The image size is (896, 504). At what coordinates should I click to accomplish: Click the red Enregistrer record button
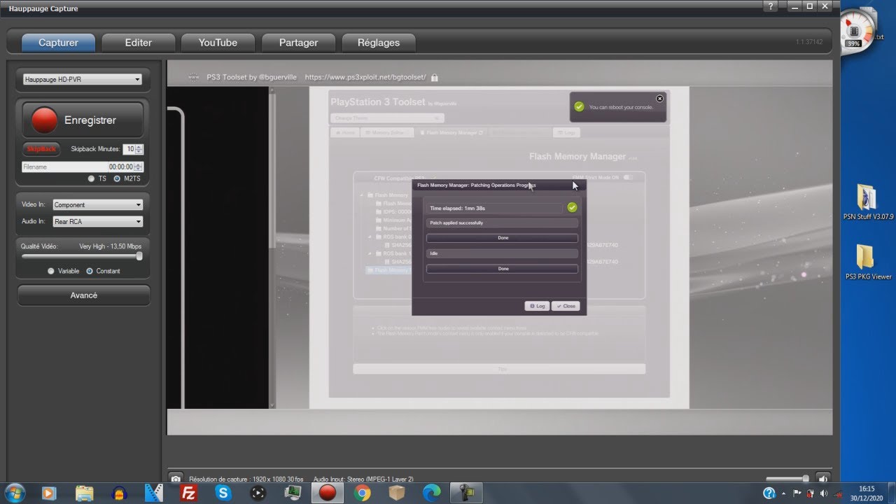click(x=83, y=120)
